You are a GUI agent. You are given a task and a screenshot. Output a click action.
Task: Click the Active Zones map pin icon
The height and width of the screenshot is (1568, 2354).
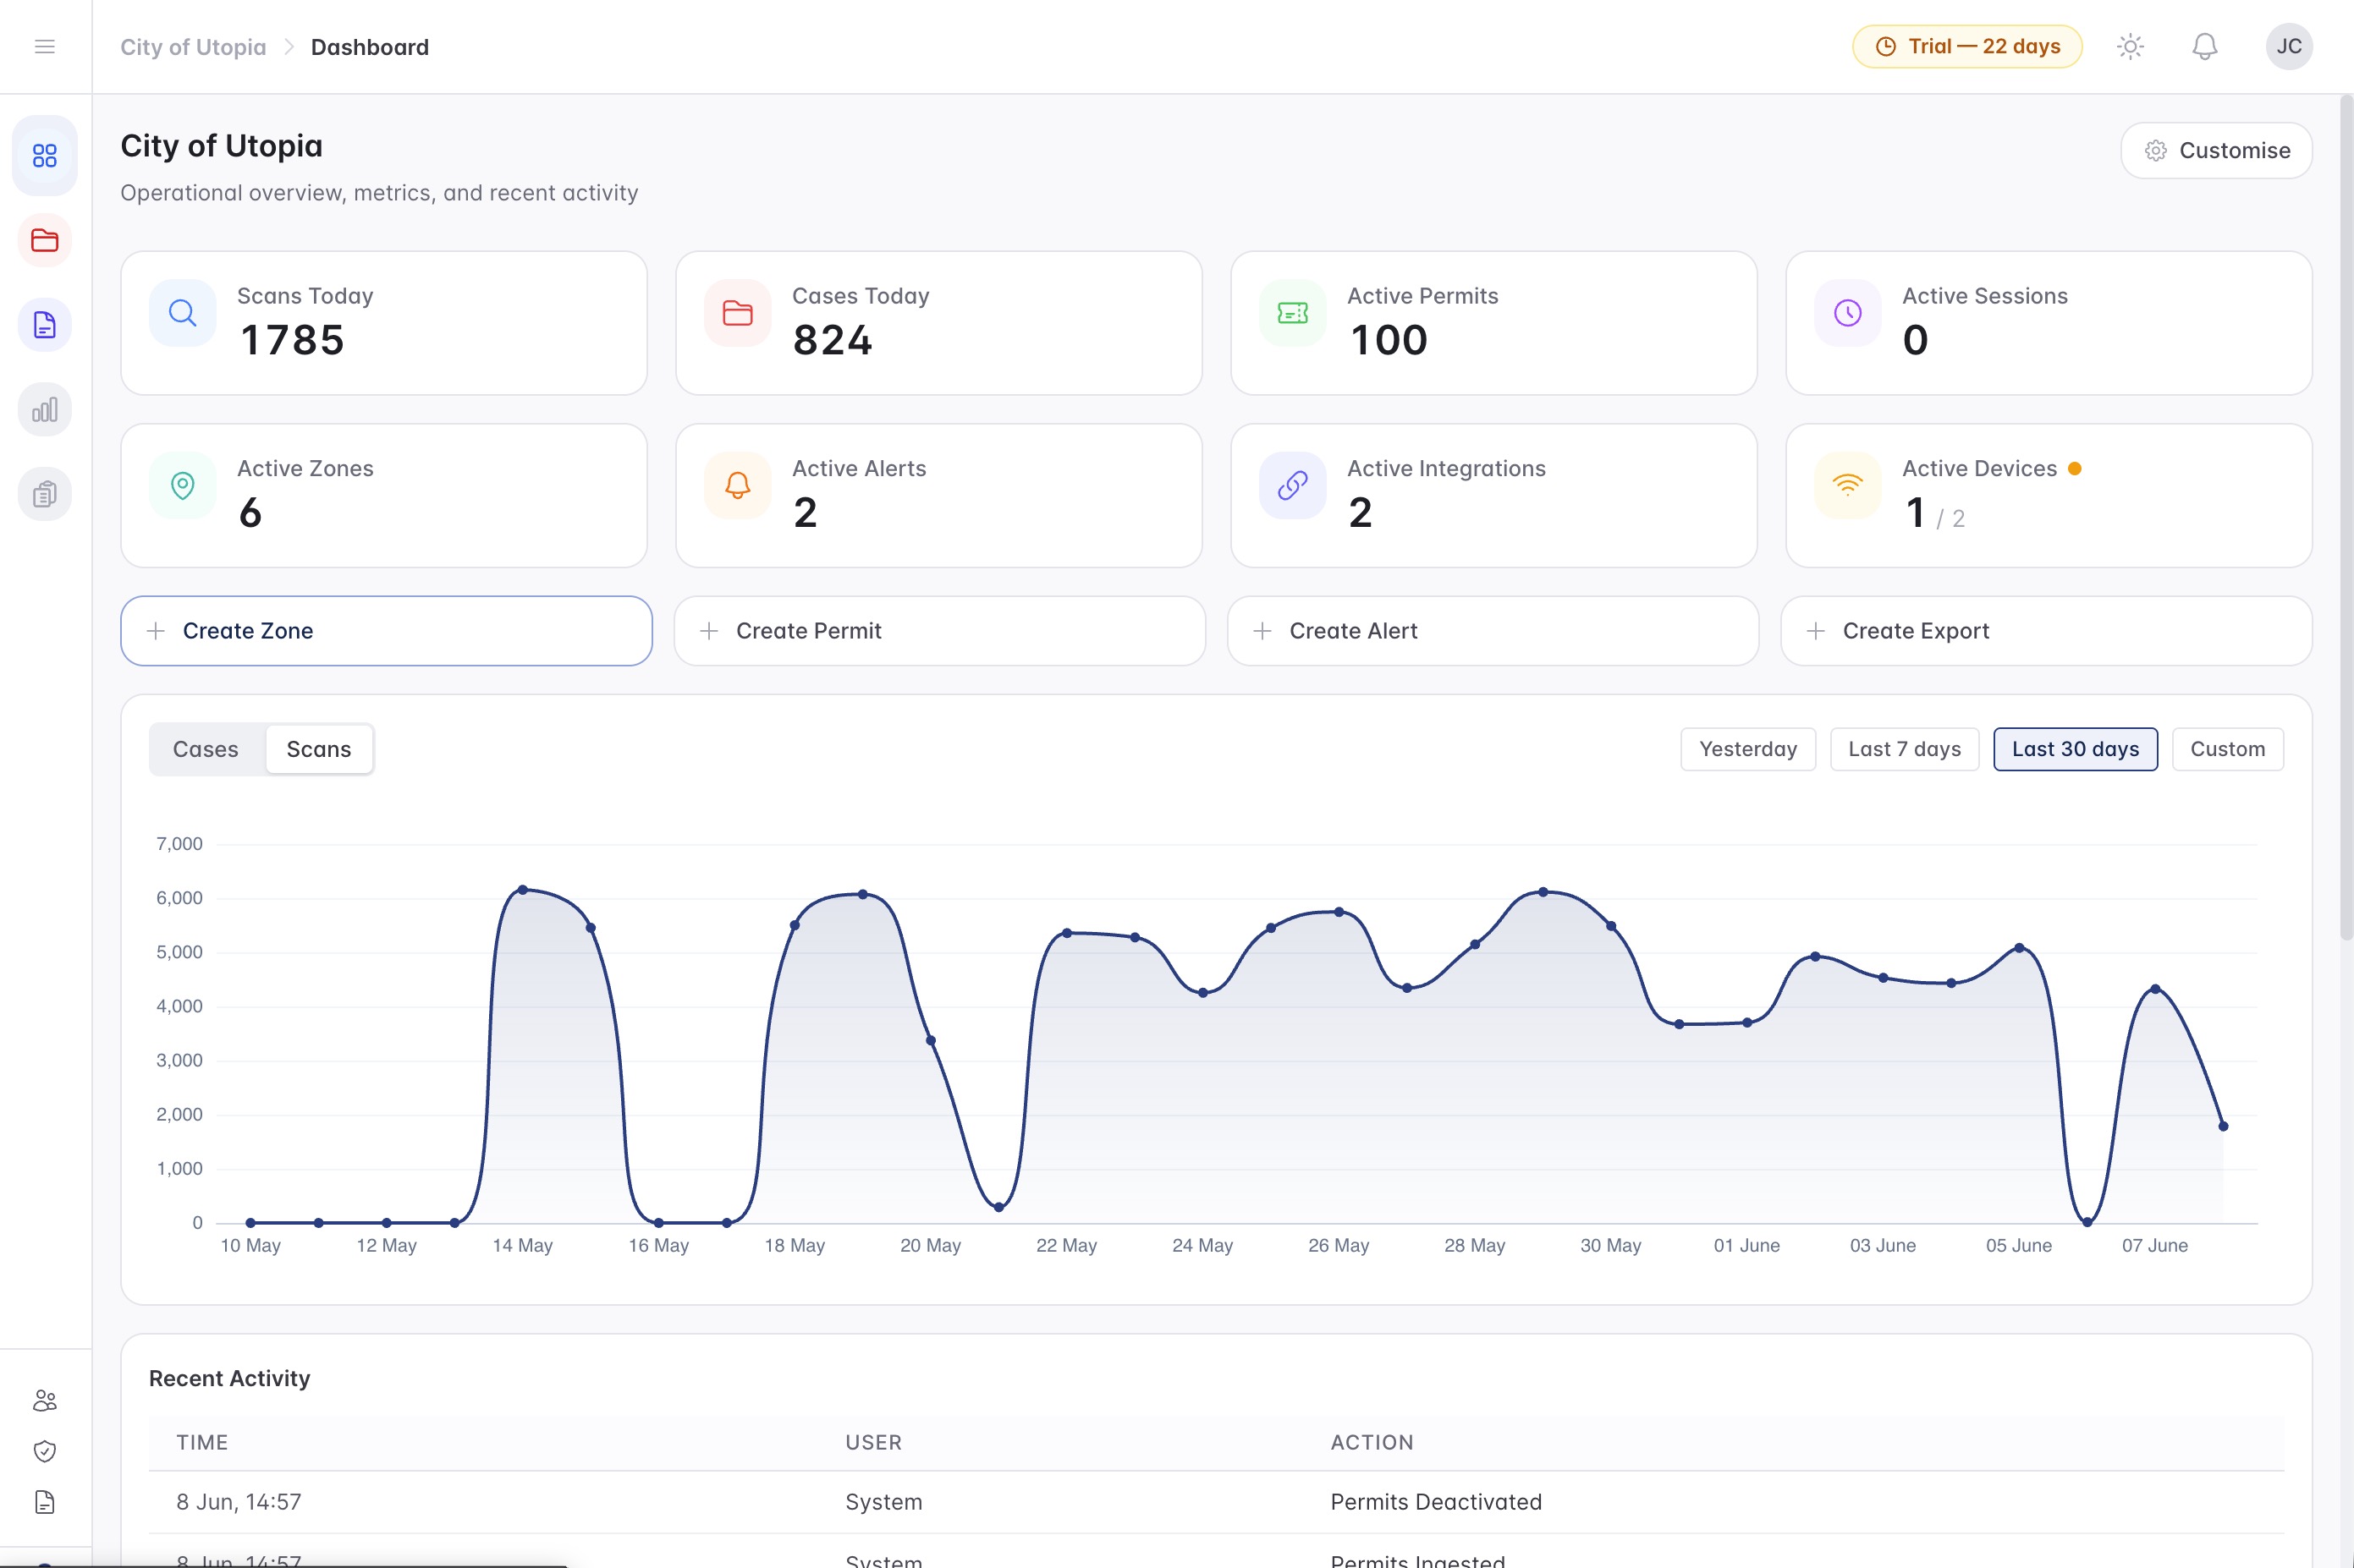pos(182,486)
